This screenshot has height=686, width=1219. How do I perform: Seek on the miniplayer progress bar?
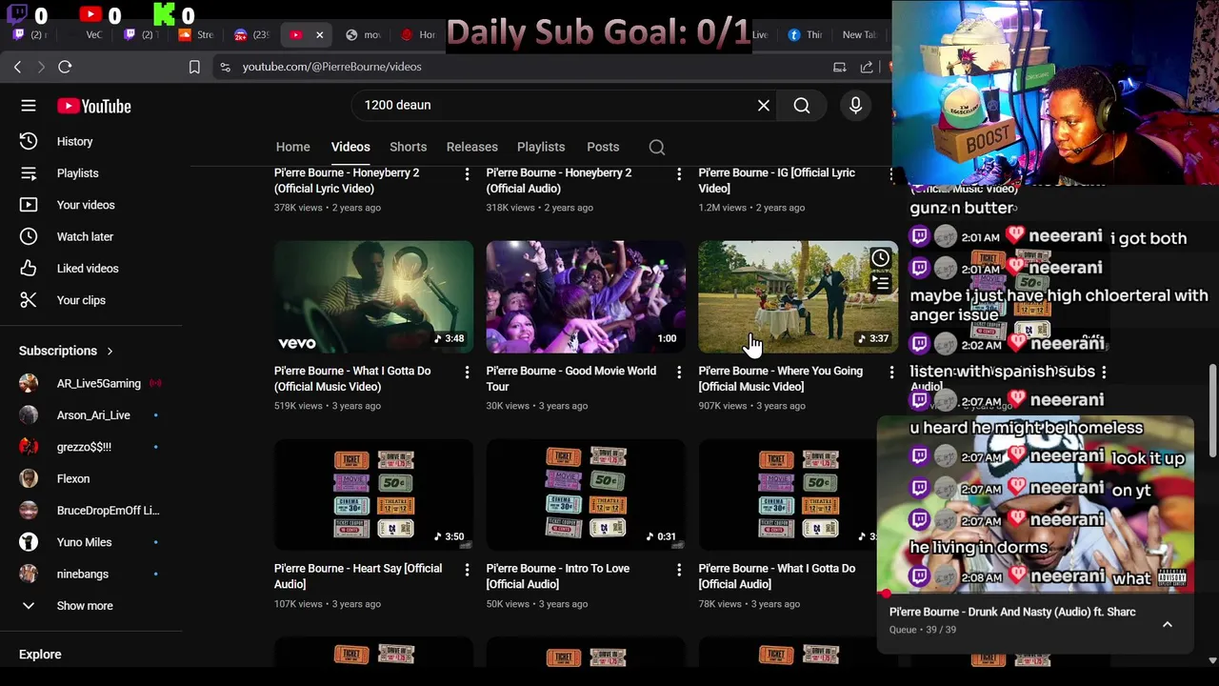pyautogui.click(x=1035, y=594)
